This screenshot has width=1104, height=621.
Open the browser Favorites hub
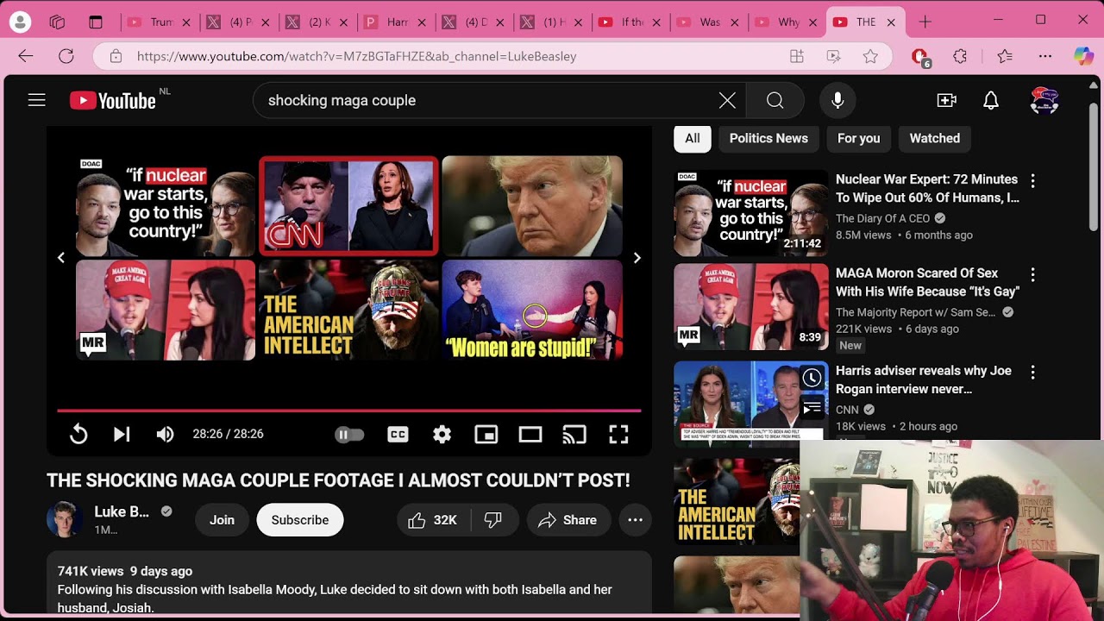(1005, 56)
